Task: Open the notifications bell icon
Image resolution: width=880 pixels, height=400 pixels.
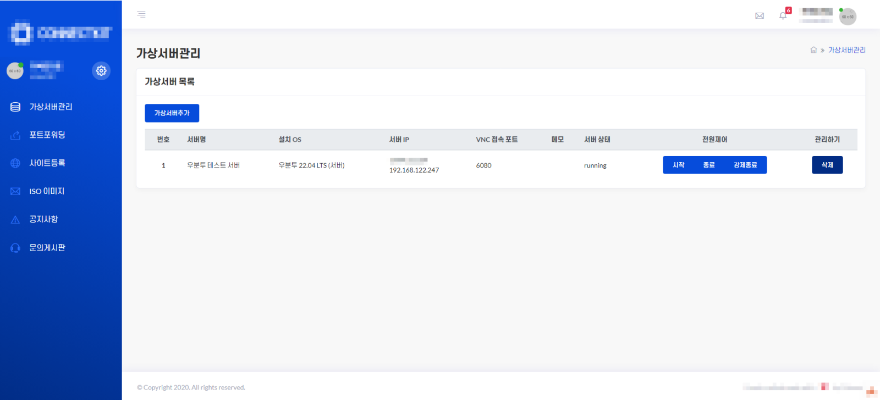Action: point(783,16)
